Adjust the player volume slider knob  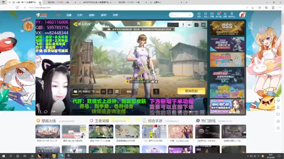click(x=190, y=112)
